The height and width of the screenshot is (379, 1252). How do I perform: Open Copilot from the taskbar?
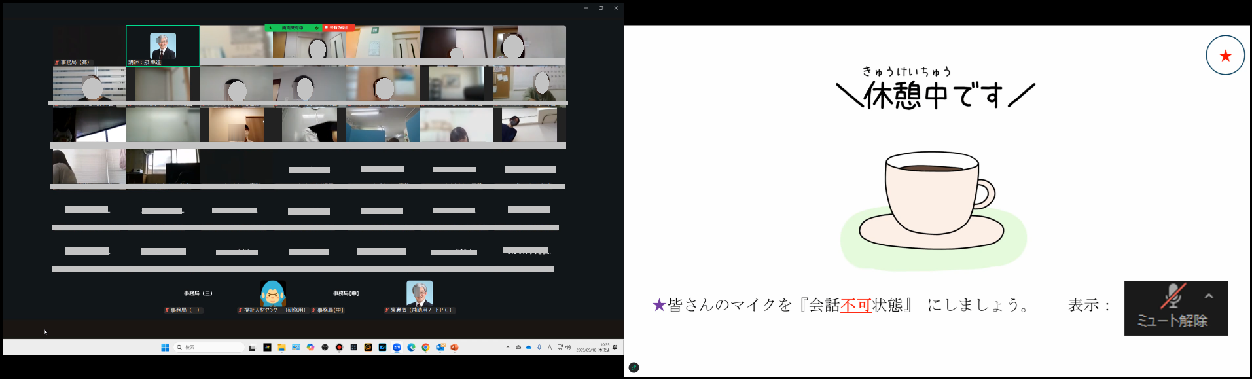point(310,348)
